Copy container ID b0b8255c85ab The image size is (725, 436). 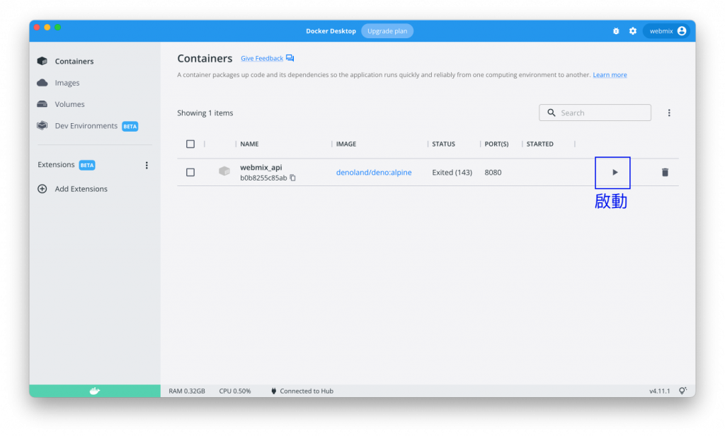click(292, 178)
